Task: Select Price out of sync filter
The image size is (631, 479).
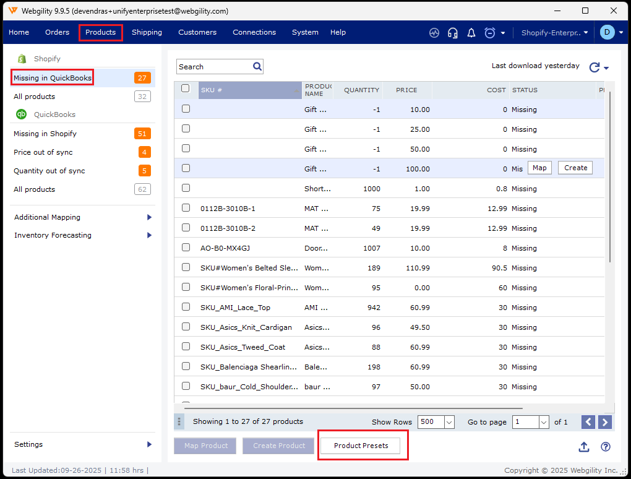Action: click(x=43, y=152)
